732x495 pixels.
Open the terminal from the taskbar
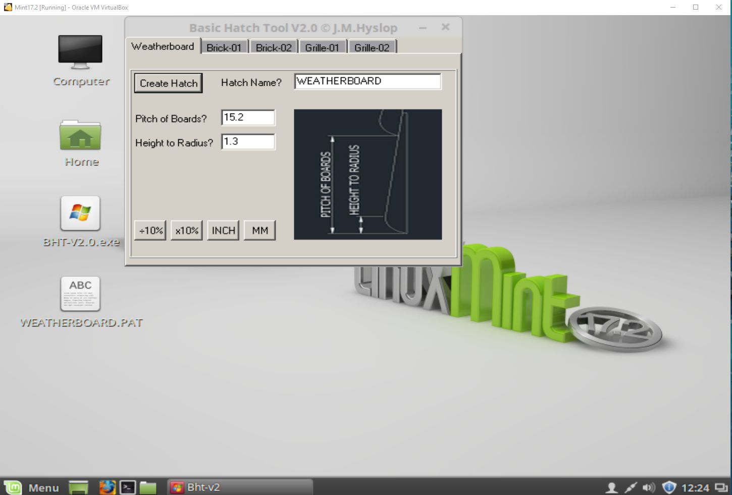click(x=128, y=487)
